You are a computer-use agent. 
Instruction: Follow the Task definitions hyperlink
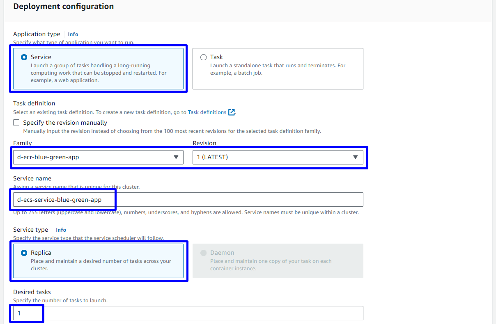207,112
